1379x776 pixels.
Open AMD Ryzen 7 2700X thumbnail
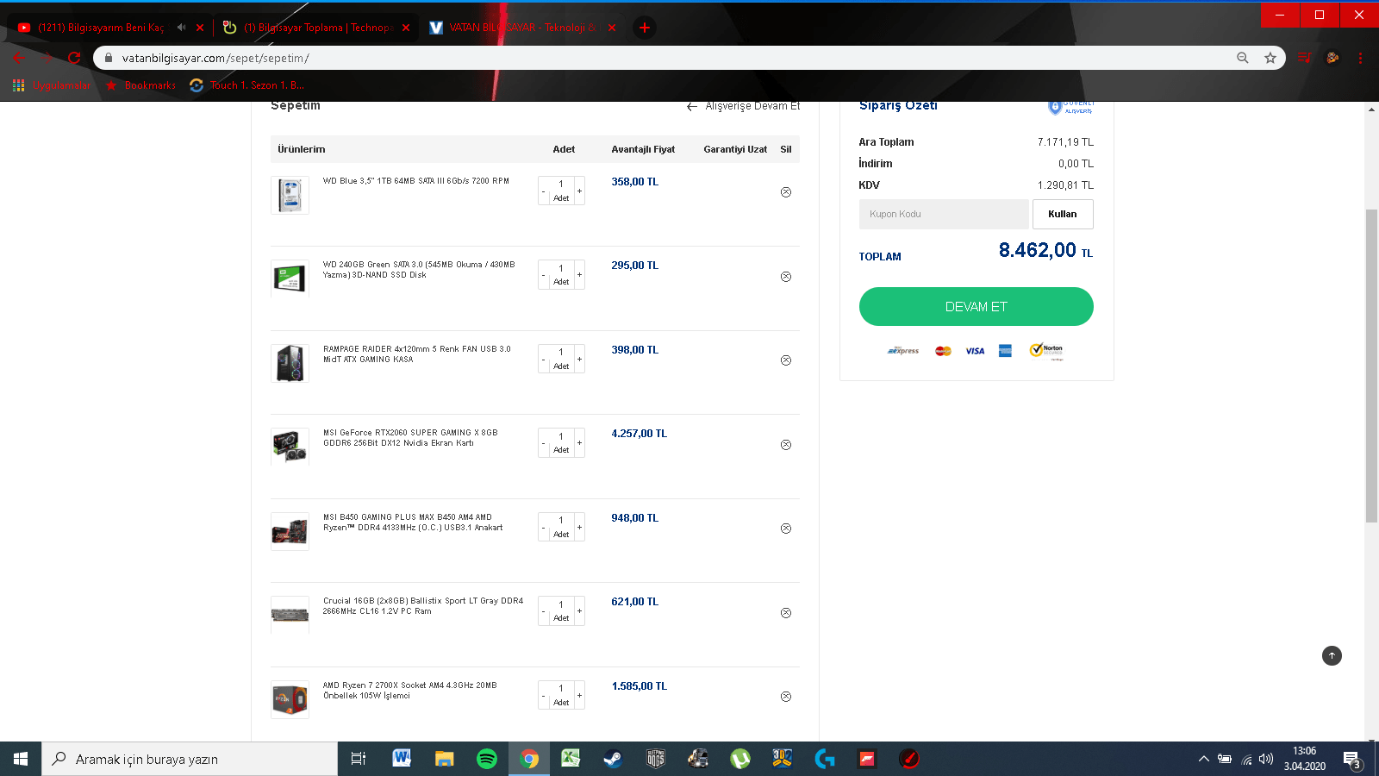[290, 699]
